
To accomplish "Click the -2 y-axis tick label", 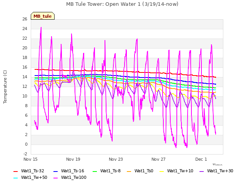I will (x=25, y=154).
